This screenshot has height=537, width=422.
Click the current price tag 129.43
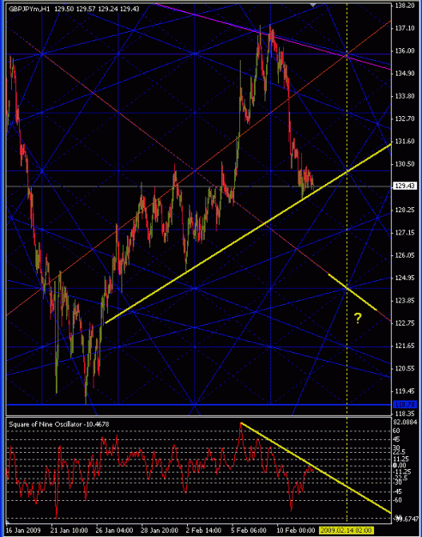point(405,186)
